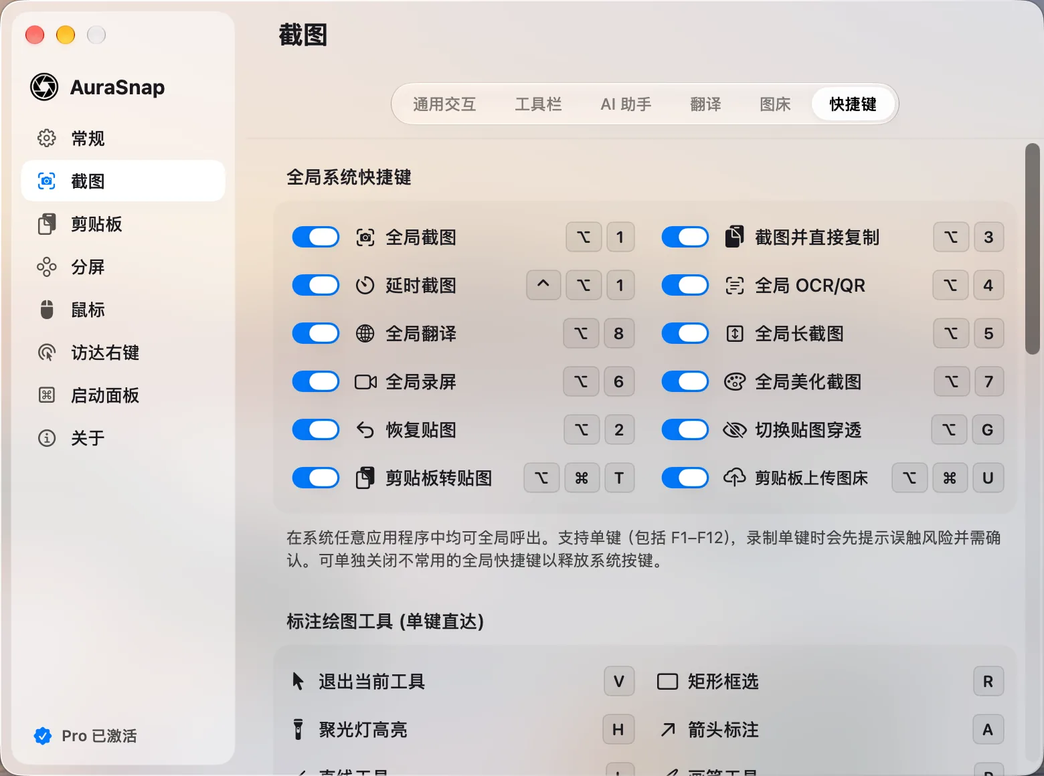Click the 6 key of 全局录屏 shortcut
This screenshot has width=1044, height=776.
618,381
